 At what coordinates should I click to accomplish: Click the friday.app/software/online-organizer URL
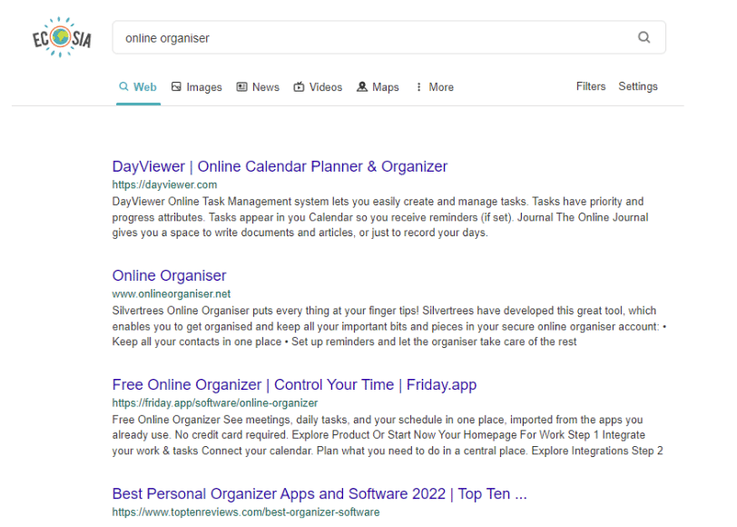tap(215, 403)
